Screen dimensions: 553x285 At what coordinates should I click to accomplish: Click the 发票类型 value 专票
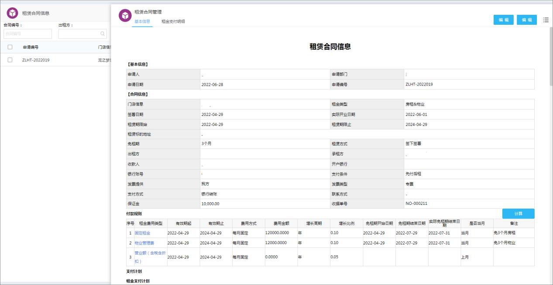pos(409,184)
